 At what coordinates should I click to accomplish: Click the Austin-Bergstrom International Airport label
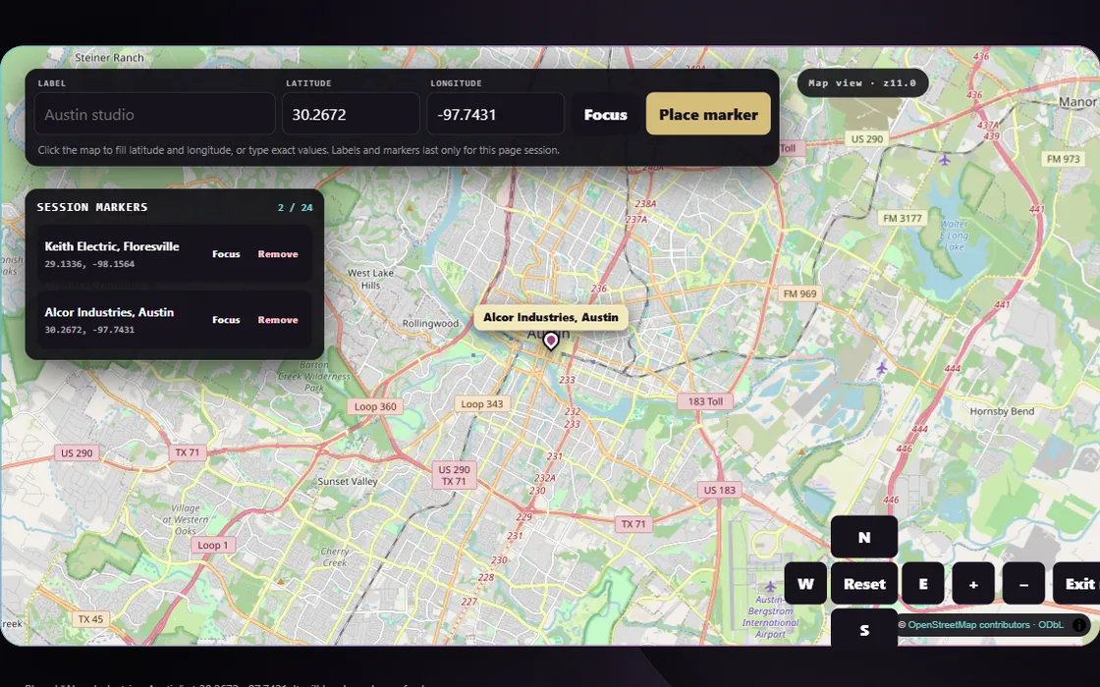tap(770, 617)
